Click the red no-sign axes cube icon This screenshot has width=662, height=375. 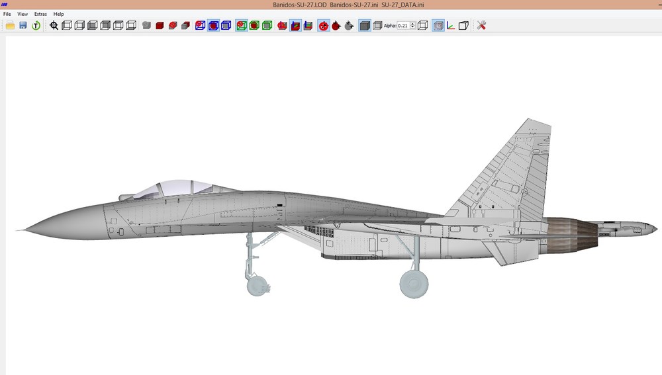tap(283, 25)
